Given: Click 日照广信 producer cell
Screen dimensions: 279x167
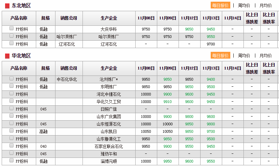Looking at the screenshot, I should (x=109, y=109).
